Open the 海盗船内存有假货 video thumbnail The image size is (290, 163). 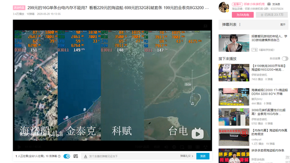click(x=234, y=137)
